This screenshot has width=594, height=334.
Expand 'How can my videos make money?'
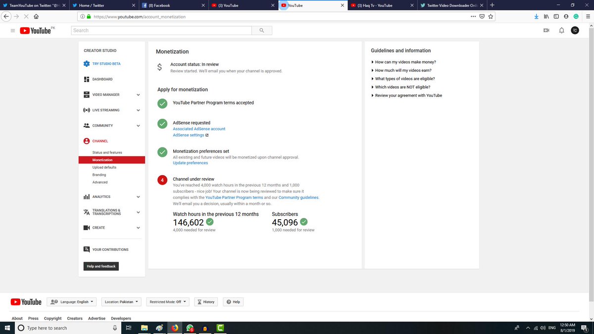click(x=403, y=62)
